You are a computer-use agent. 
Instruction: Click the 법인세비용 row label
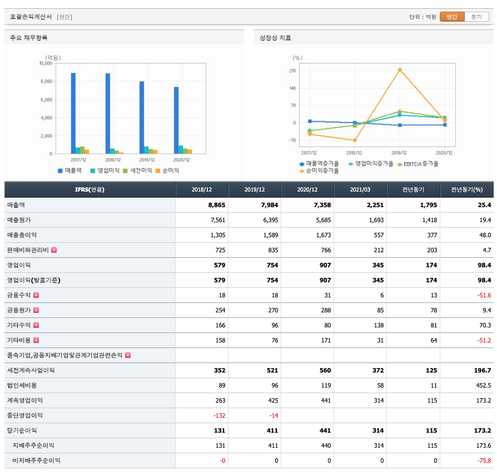tap(22, 385)
